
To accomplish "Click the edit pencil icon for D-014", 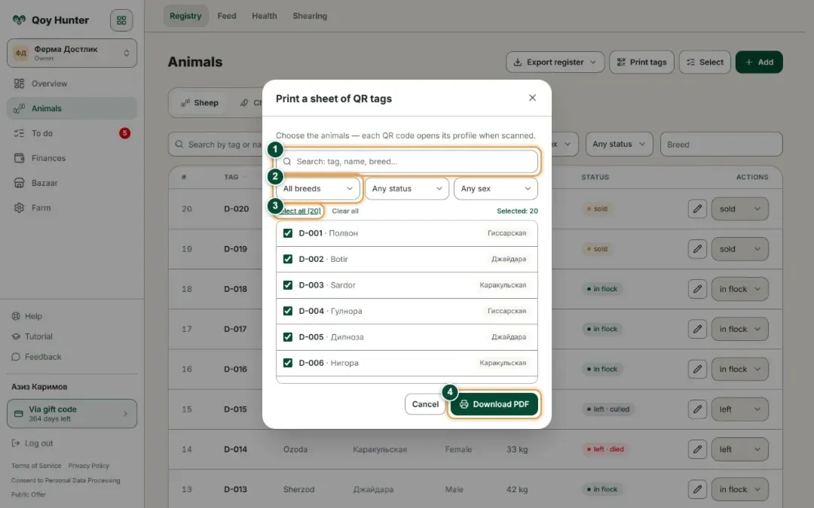I will coord(697,449).
